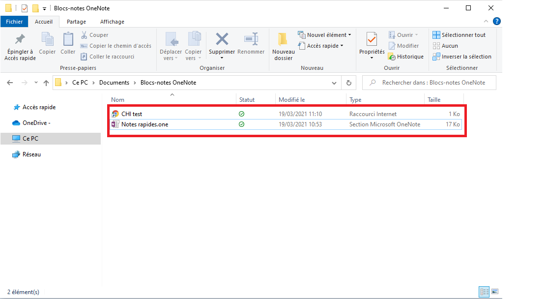Open Historique file history
This screenshot has width=546, height=299.
pos(405,57)
